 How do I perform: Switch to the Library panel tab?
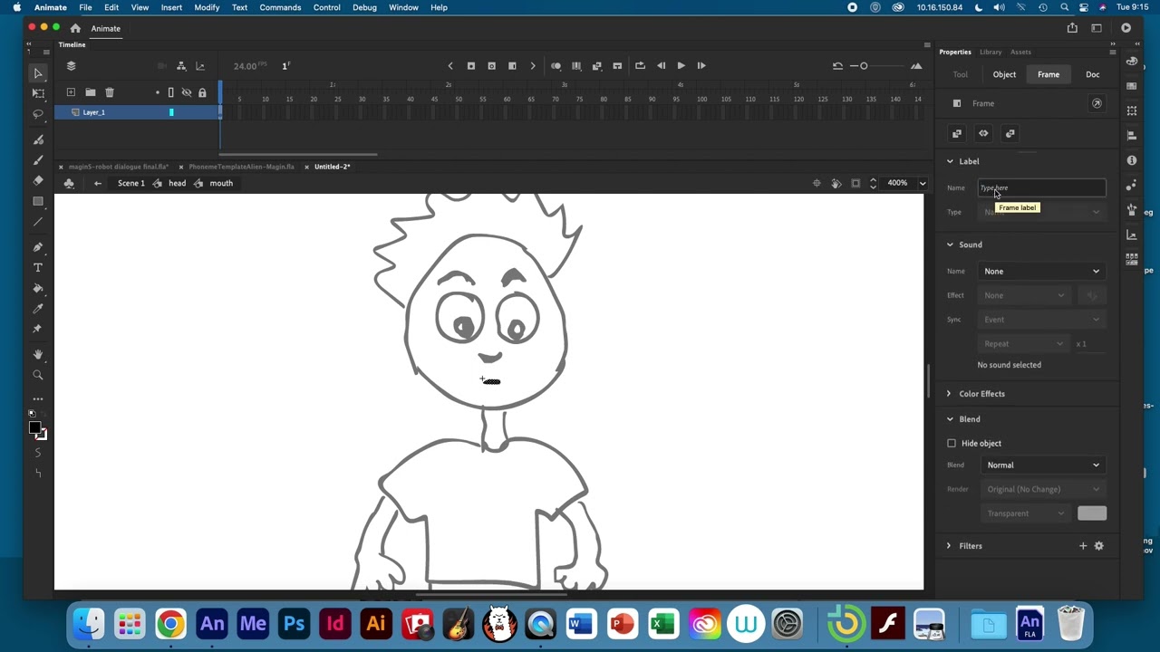pyautogui.click(x=991, y=52)
